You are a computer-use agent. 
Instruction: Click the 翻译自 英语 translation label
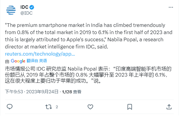click(37, 61)
